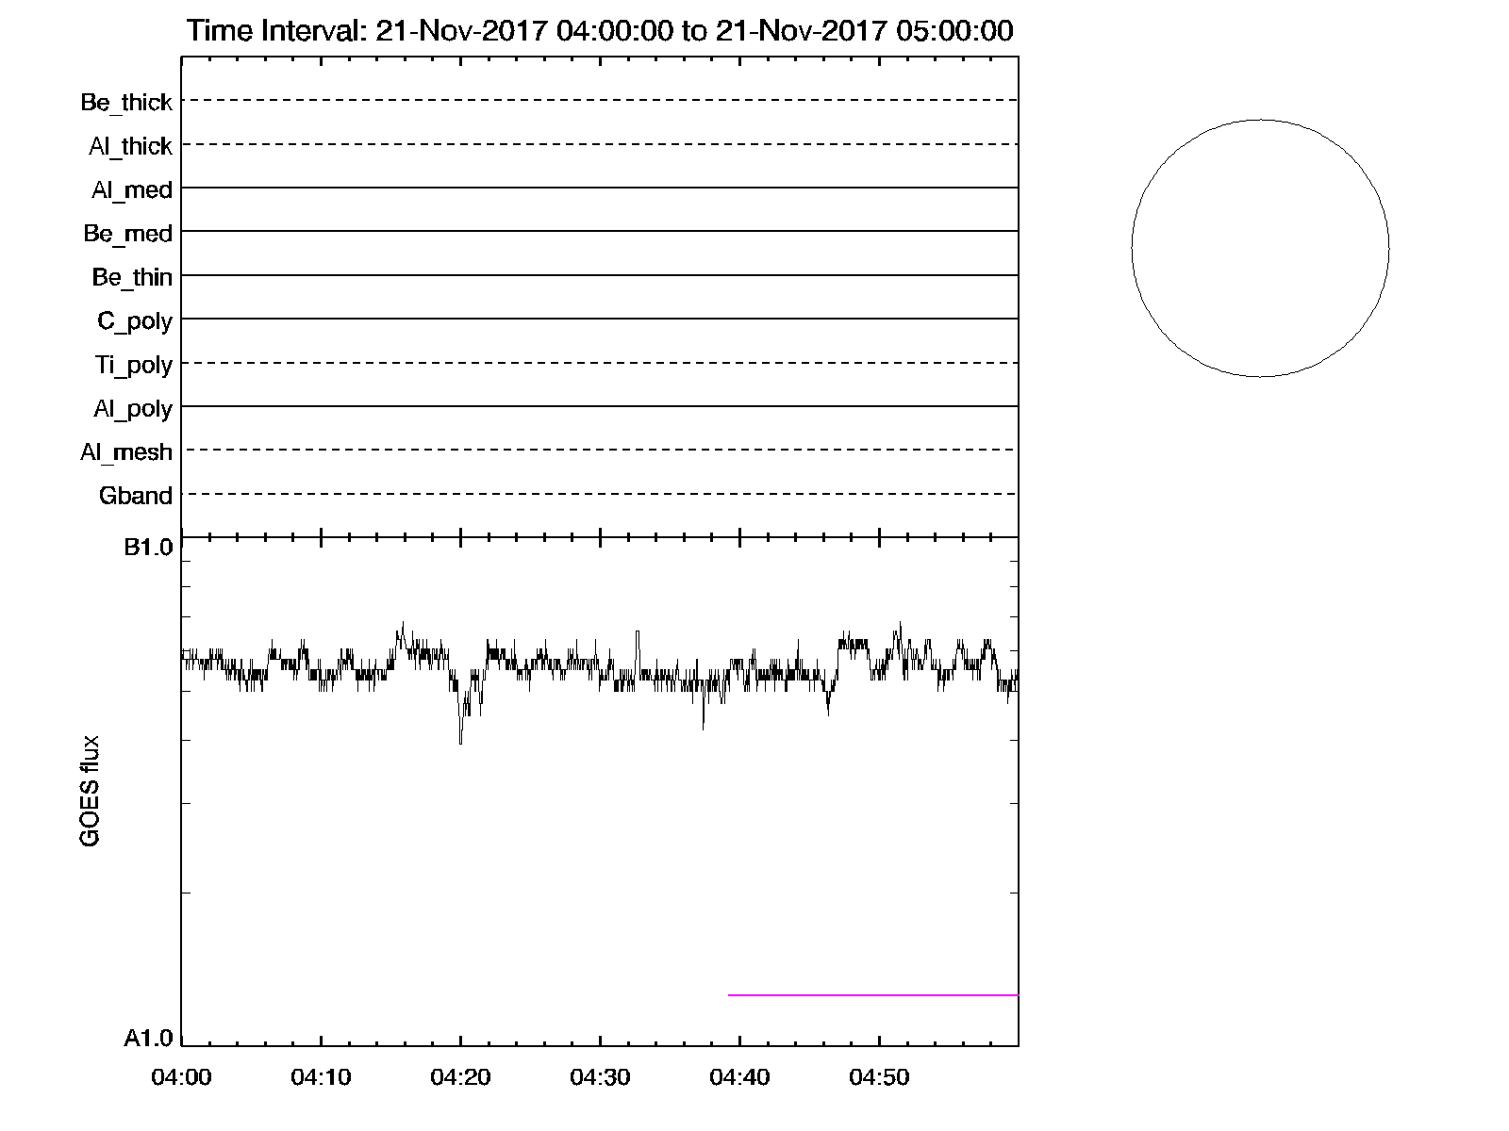Viewport: 1509px width, 1131px height.
Task: Click the 04:00 time axis label
Action: [181, 1077]
